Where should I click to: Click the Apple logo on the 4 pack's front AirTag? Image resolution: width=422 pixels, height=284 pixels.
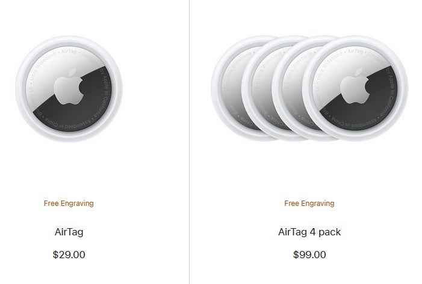tap(355, 86)
